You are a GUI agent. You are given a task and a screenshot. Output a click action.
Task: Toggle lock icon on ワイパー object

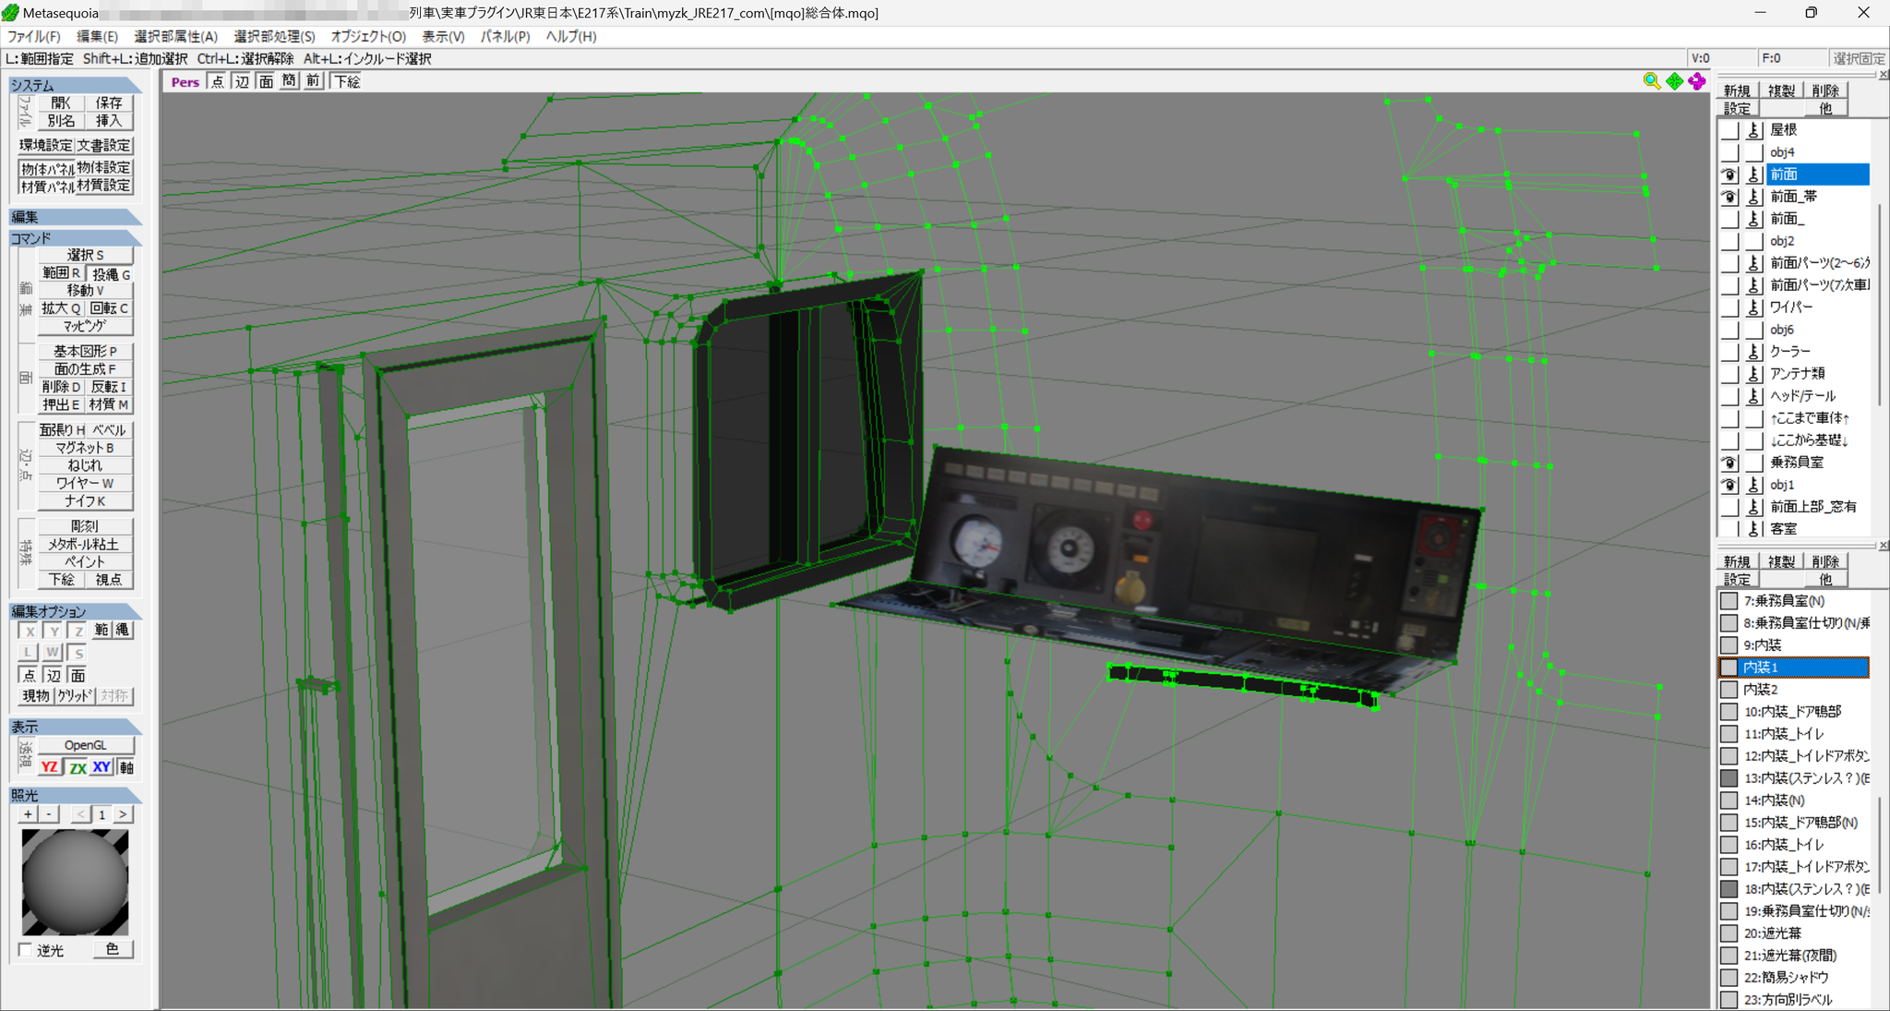point(1753,307)
